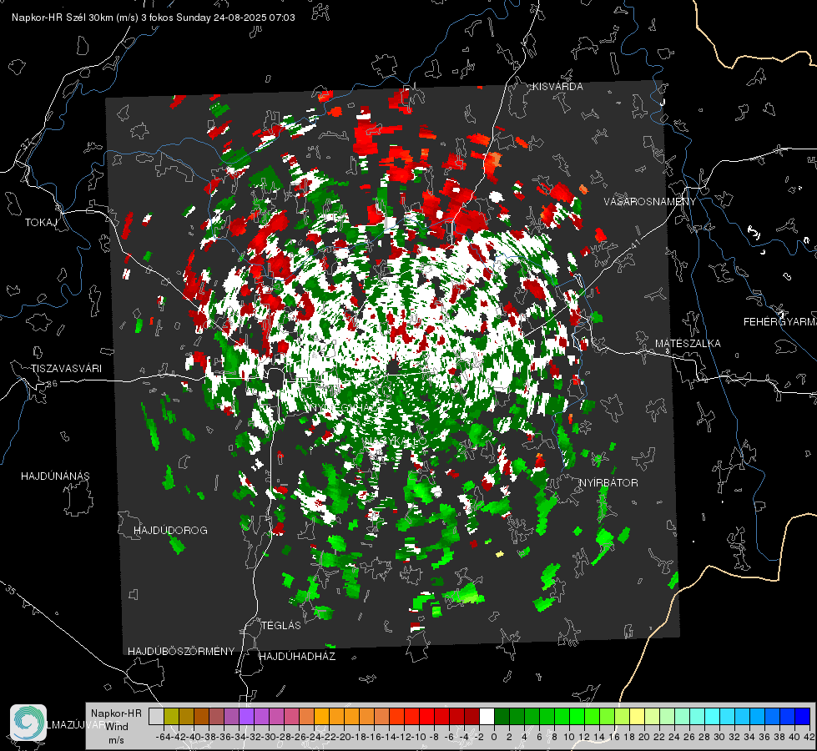This screenshot has width=817, height=751.
Task: Click the MÁTÉSZALKA town label
Action: click(688, 344)
